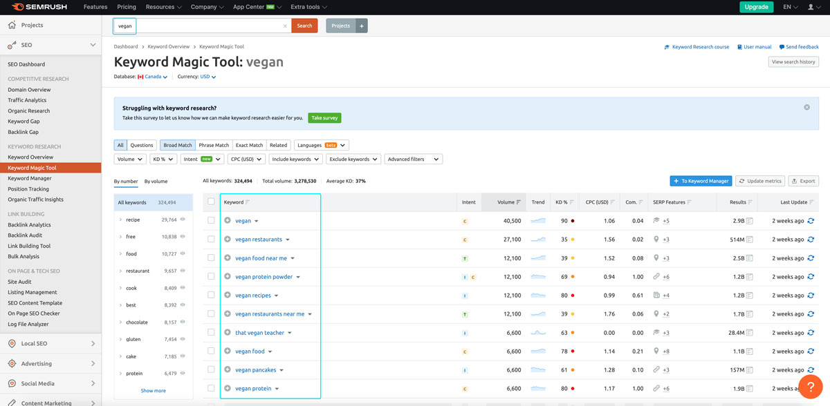Screen dimensions: 830x406
Task: Click the plus icon for that vegan teacher
Action: pos(228,333)
